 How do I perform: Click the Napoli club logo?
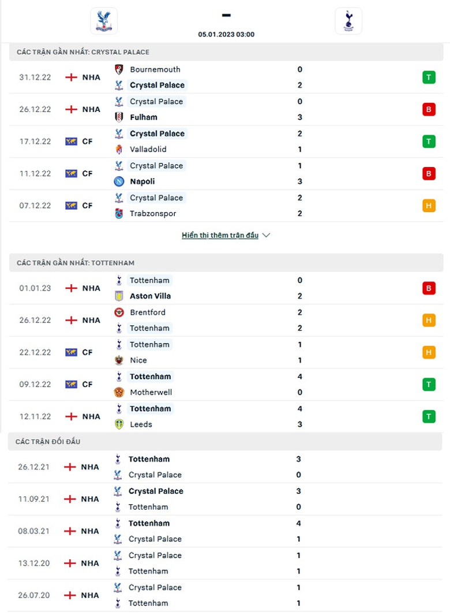[119, 181]
